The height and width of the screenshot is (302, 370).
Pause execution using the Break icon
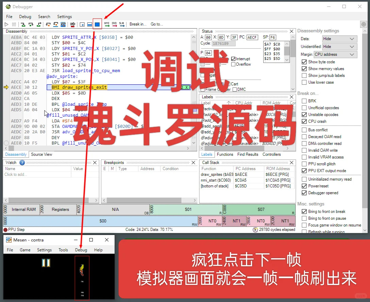(14, 24)
